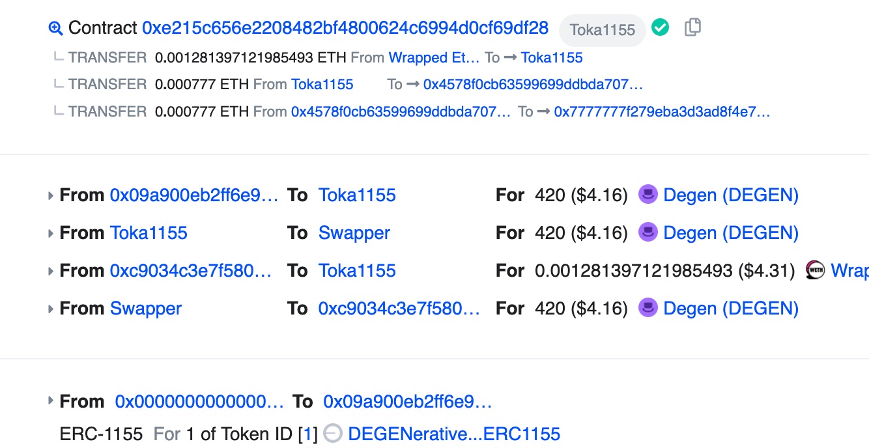
Task: Open the DEGENerative...ERC1155 collection link
Action: point(454,434)
